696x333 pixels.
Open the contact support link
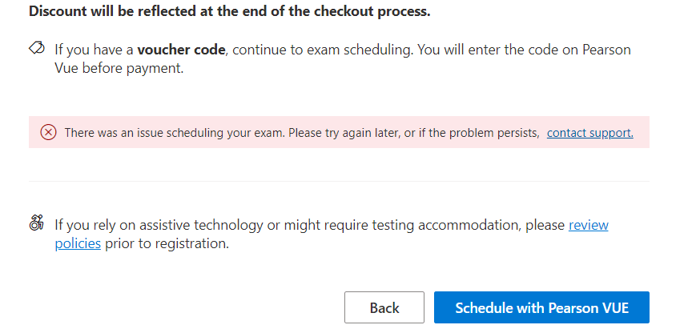pos(590,133)
